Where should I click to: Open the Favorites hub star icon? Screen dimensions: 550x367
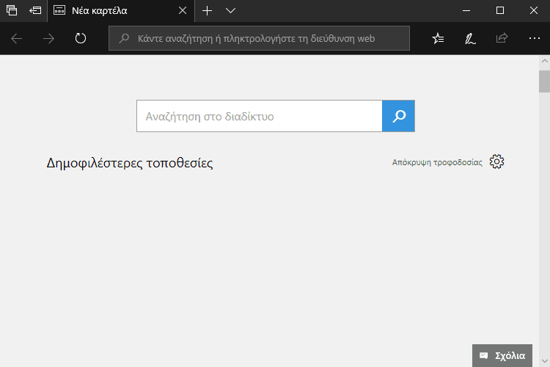pos(438,38)
